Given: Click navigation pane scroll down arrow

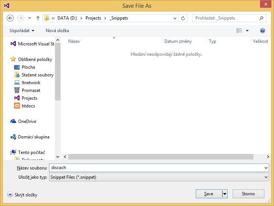Looking at the screenshot, I should [x=58, y=157].
